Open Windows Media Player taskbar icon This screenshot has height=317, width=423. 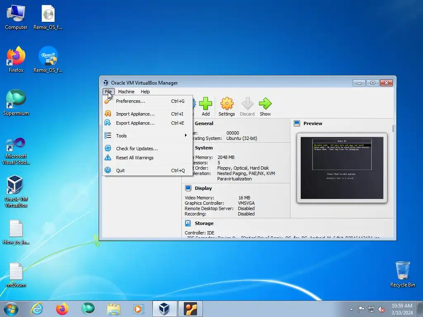tap(139, 309)
